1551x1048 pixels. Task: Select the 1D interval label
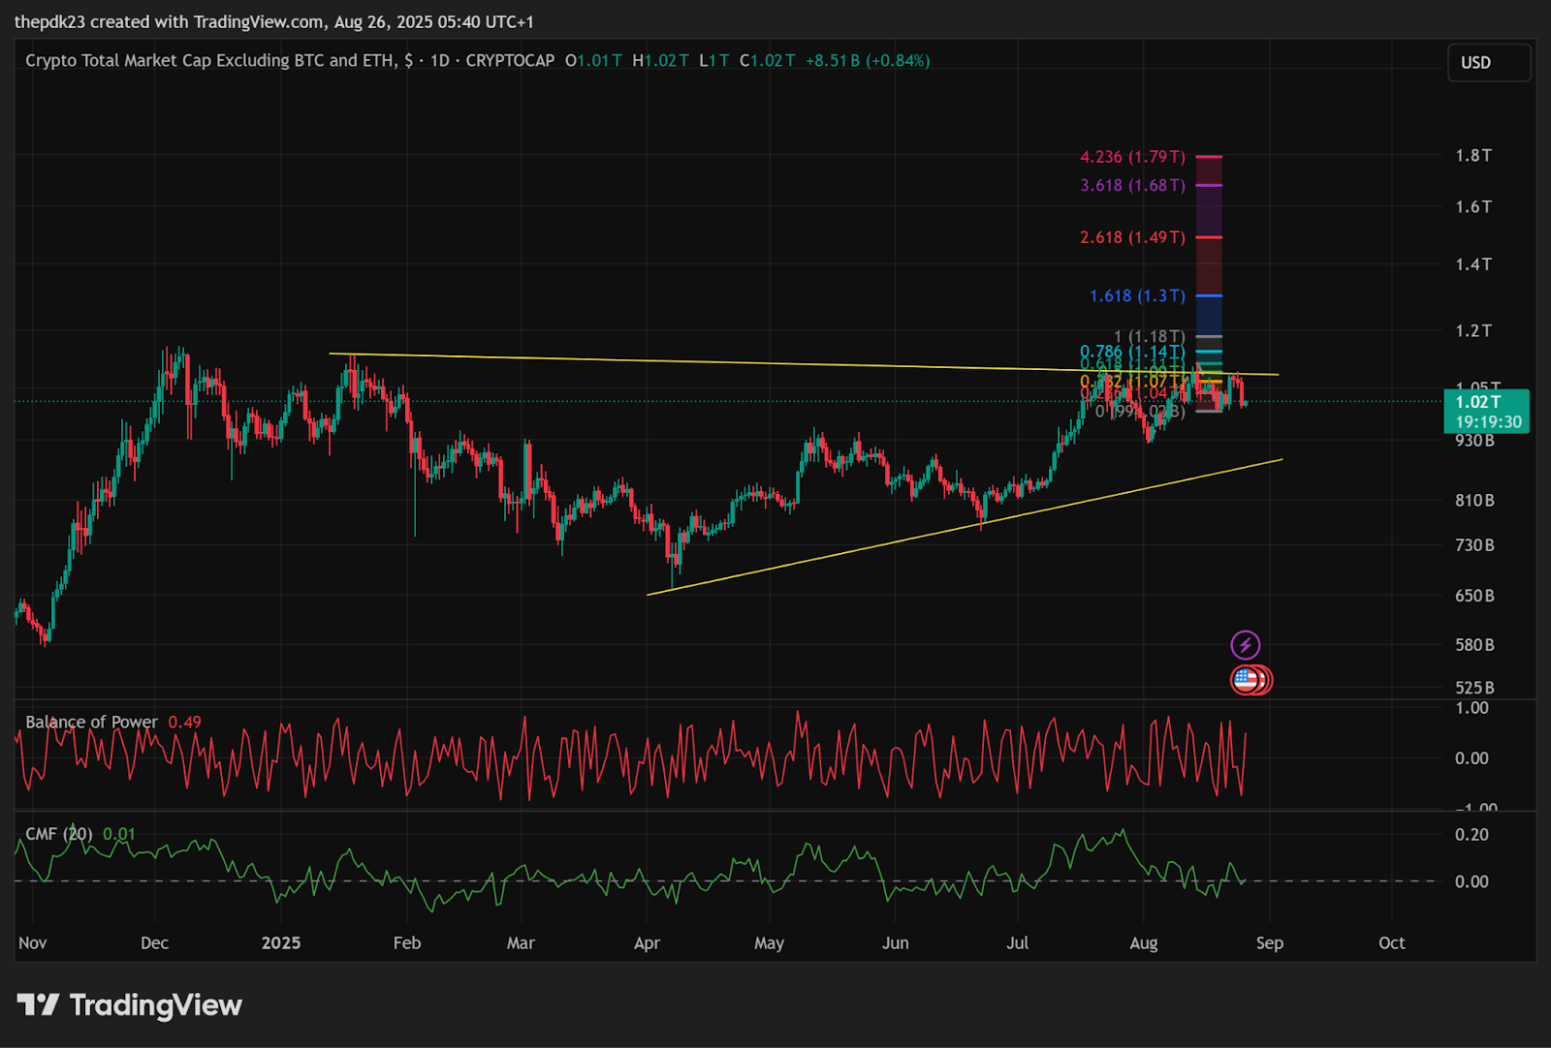point(439,60)
